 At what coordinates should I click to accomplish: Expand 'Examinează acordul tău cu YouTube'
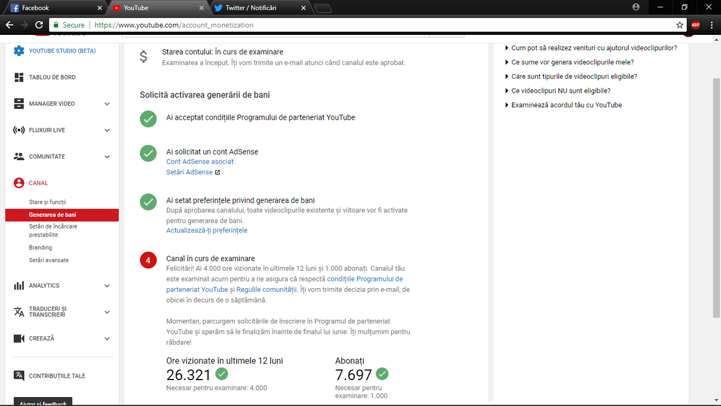pos(564,105)
